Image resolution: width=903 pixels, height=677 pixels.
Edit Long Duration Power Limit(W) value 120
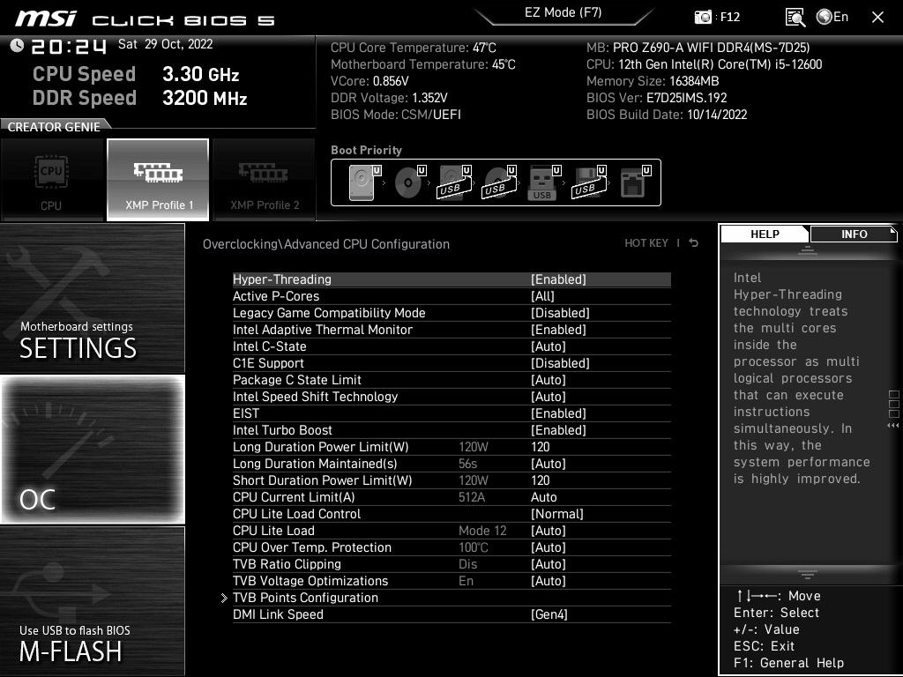[541, 447]
